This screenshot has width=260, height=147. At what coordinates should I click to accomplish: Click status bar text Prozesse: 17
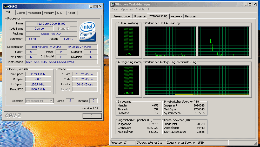(118, 143)
